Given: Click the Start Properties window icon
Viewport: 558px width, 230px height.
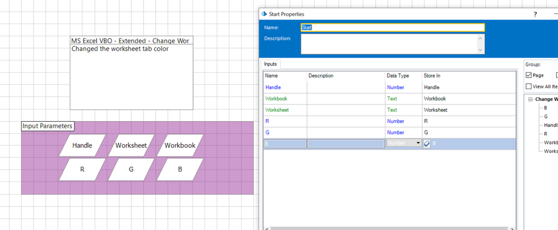Looking at the screenshot, I should [x=264, y=14].
